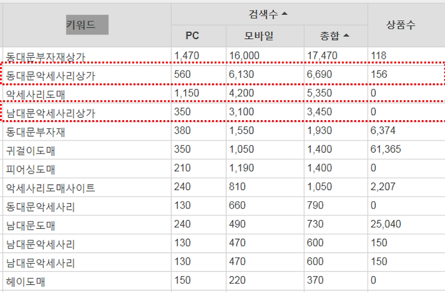This screenshot has height=292, width=445.
Task: Click total value 1,050
Action: (x=319, y=187)
